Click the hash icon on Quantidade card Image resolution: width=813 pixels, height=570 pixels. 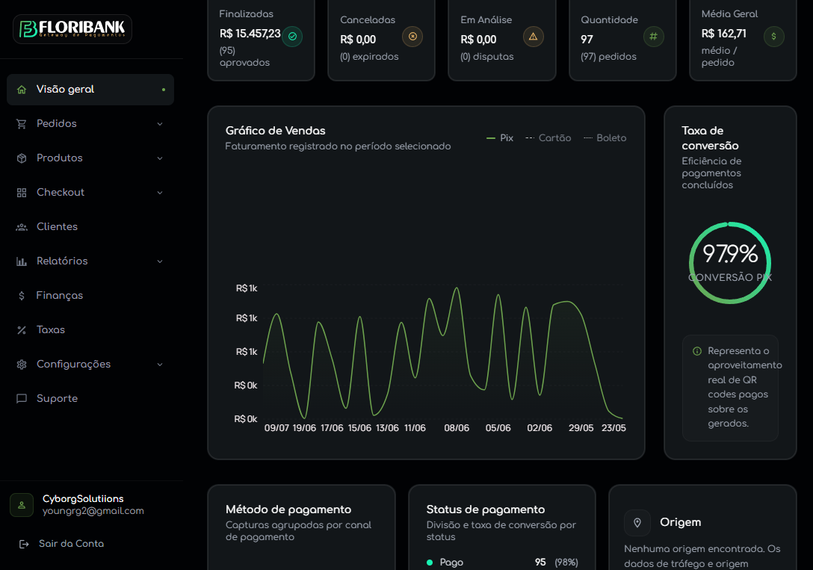click(653, 37)
